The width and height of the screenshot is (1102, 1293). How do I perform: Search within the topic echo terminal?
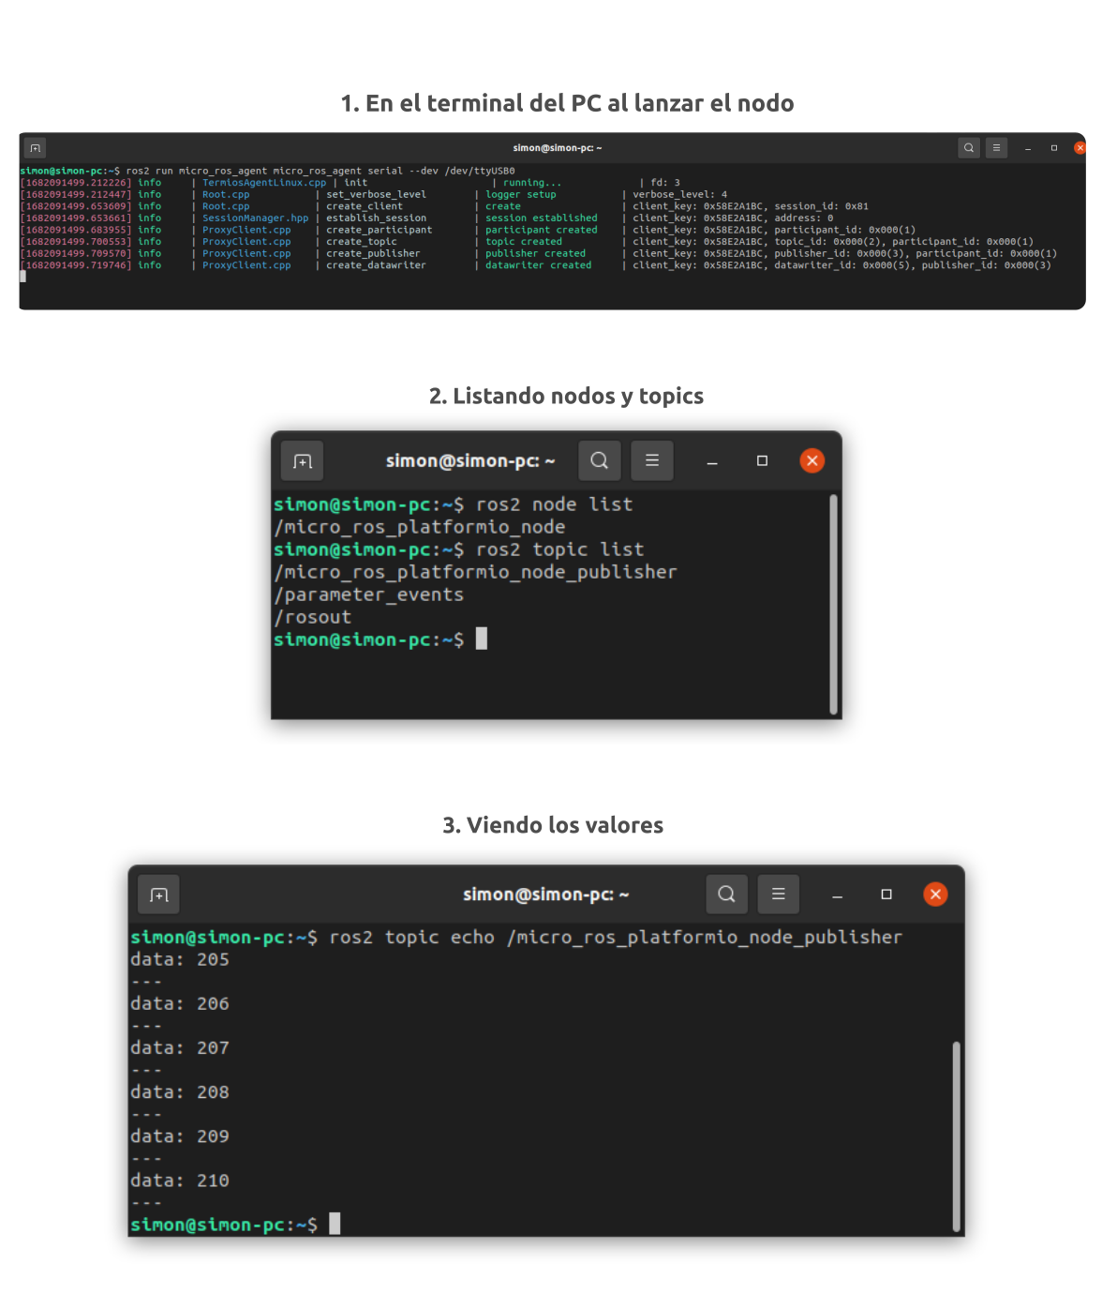(x=726, y=895)
